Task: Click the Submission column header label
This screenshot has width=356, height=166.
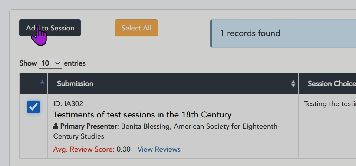Action: pyautogui.click(x=75, y=84)
